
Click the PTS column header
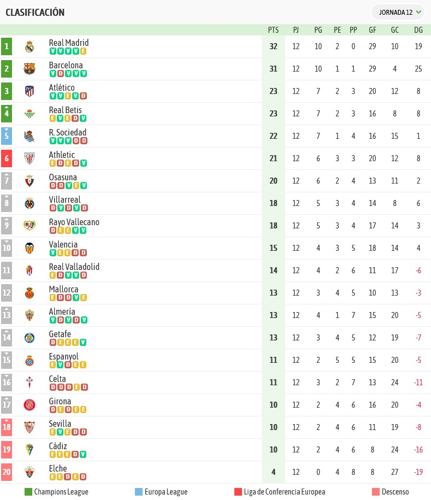click(x=273, y=30)
